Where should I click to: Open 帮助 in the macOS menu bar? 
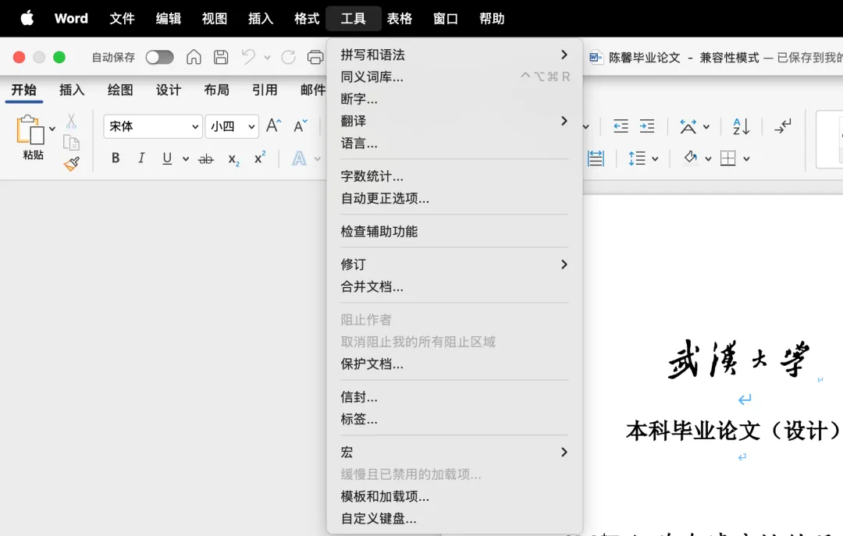pyautogui.click(x=492, y=18)
